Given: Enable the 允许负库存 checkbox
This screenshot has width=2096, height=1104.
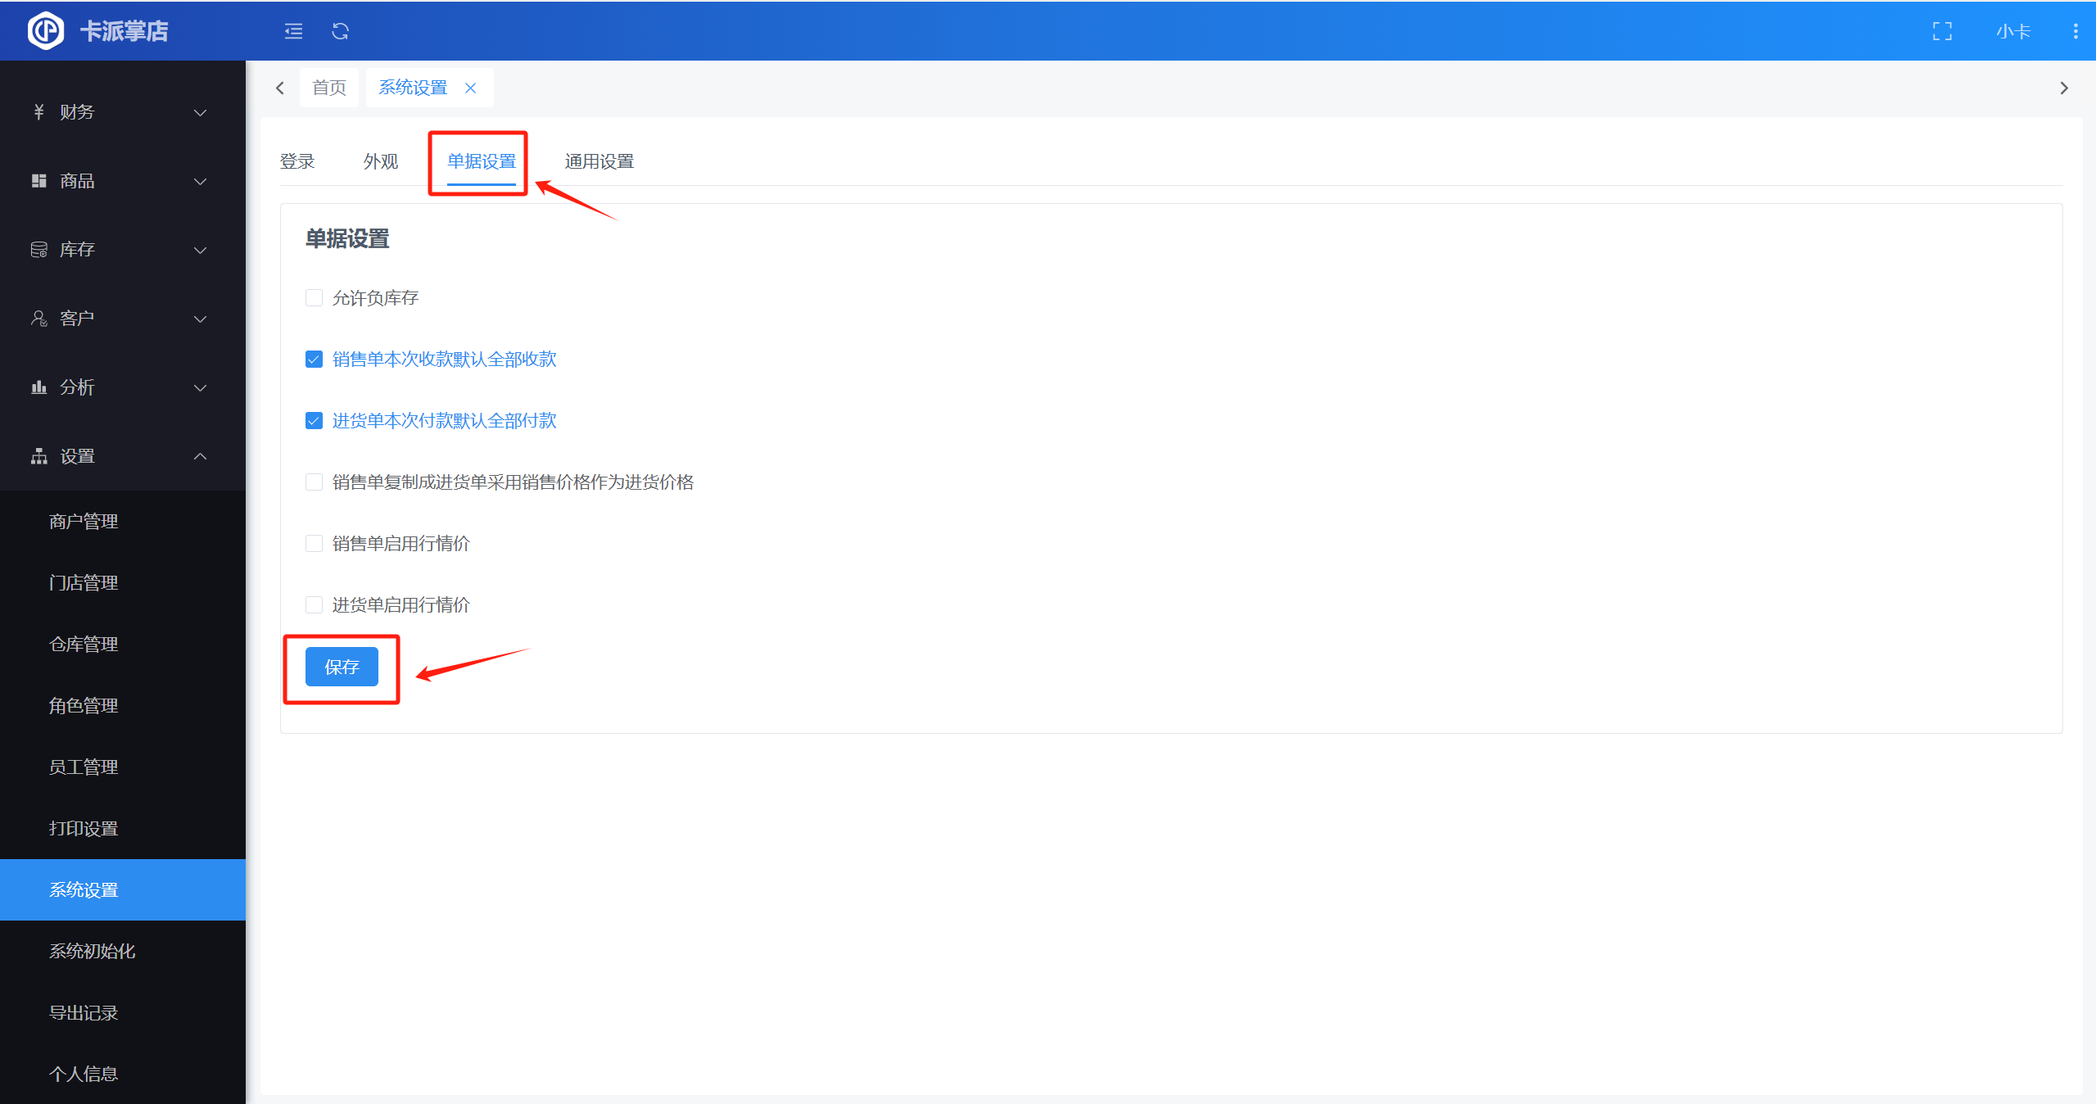Looking at the screenshot, I should [314, 297].
